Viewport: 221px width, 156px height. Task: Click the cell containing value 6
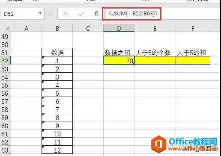[57, 101]
